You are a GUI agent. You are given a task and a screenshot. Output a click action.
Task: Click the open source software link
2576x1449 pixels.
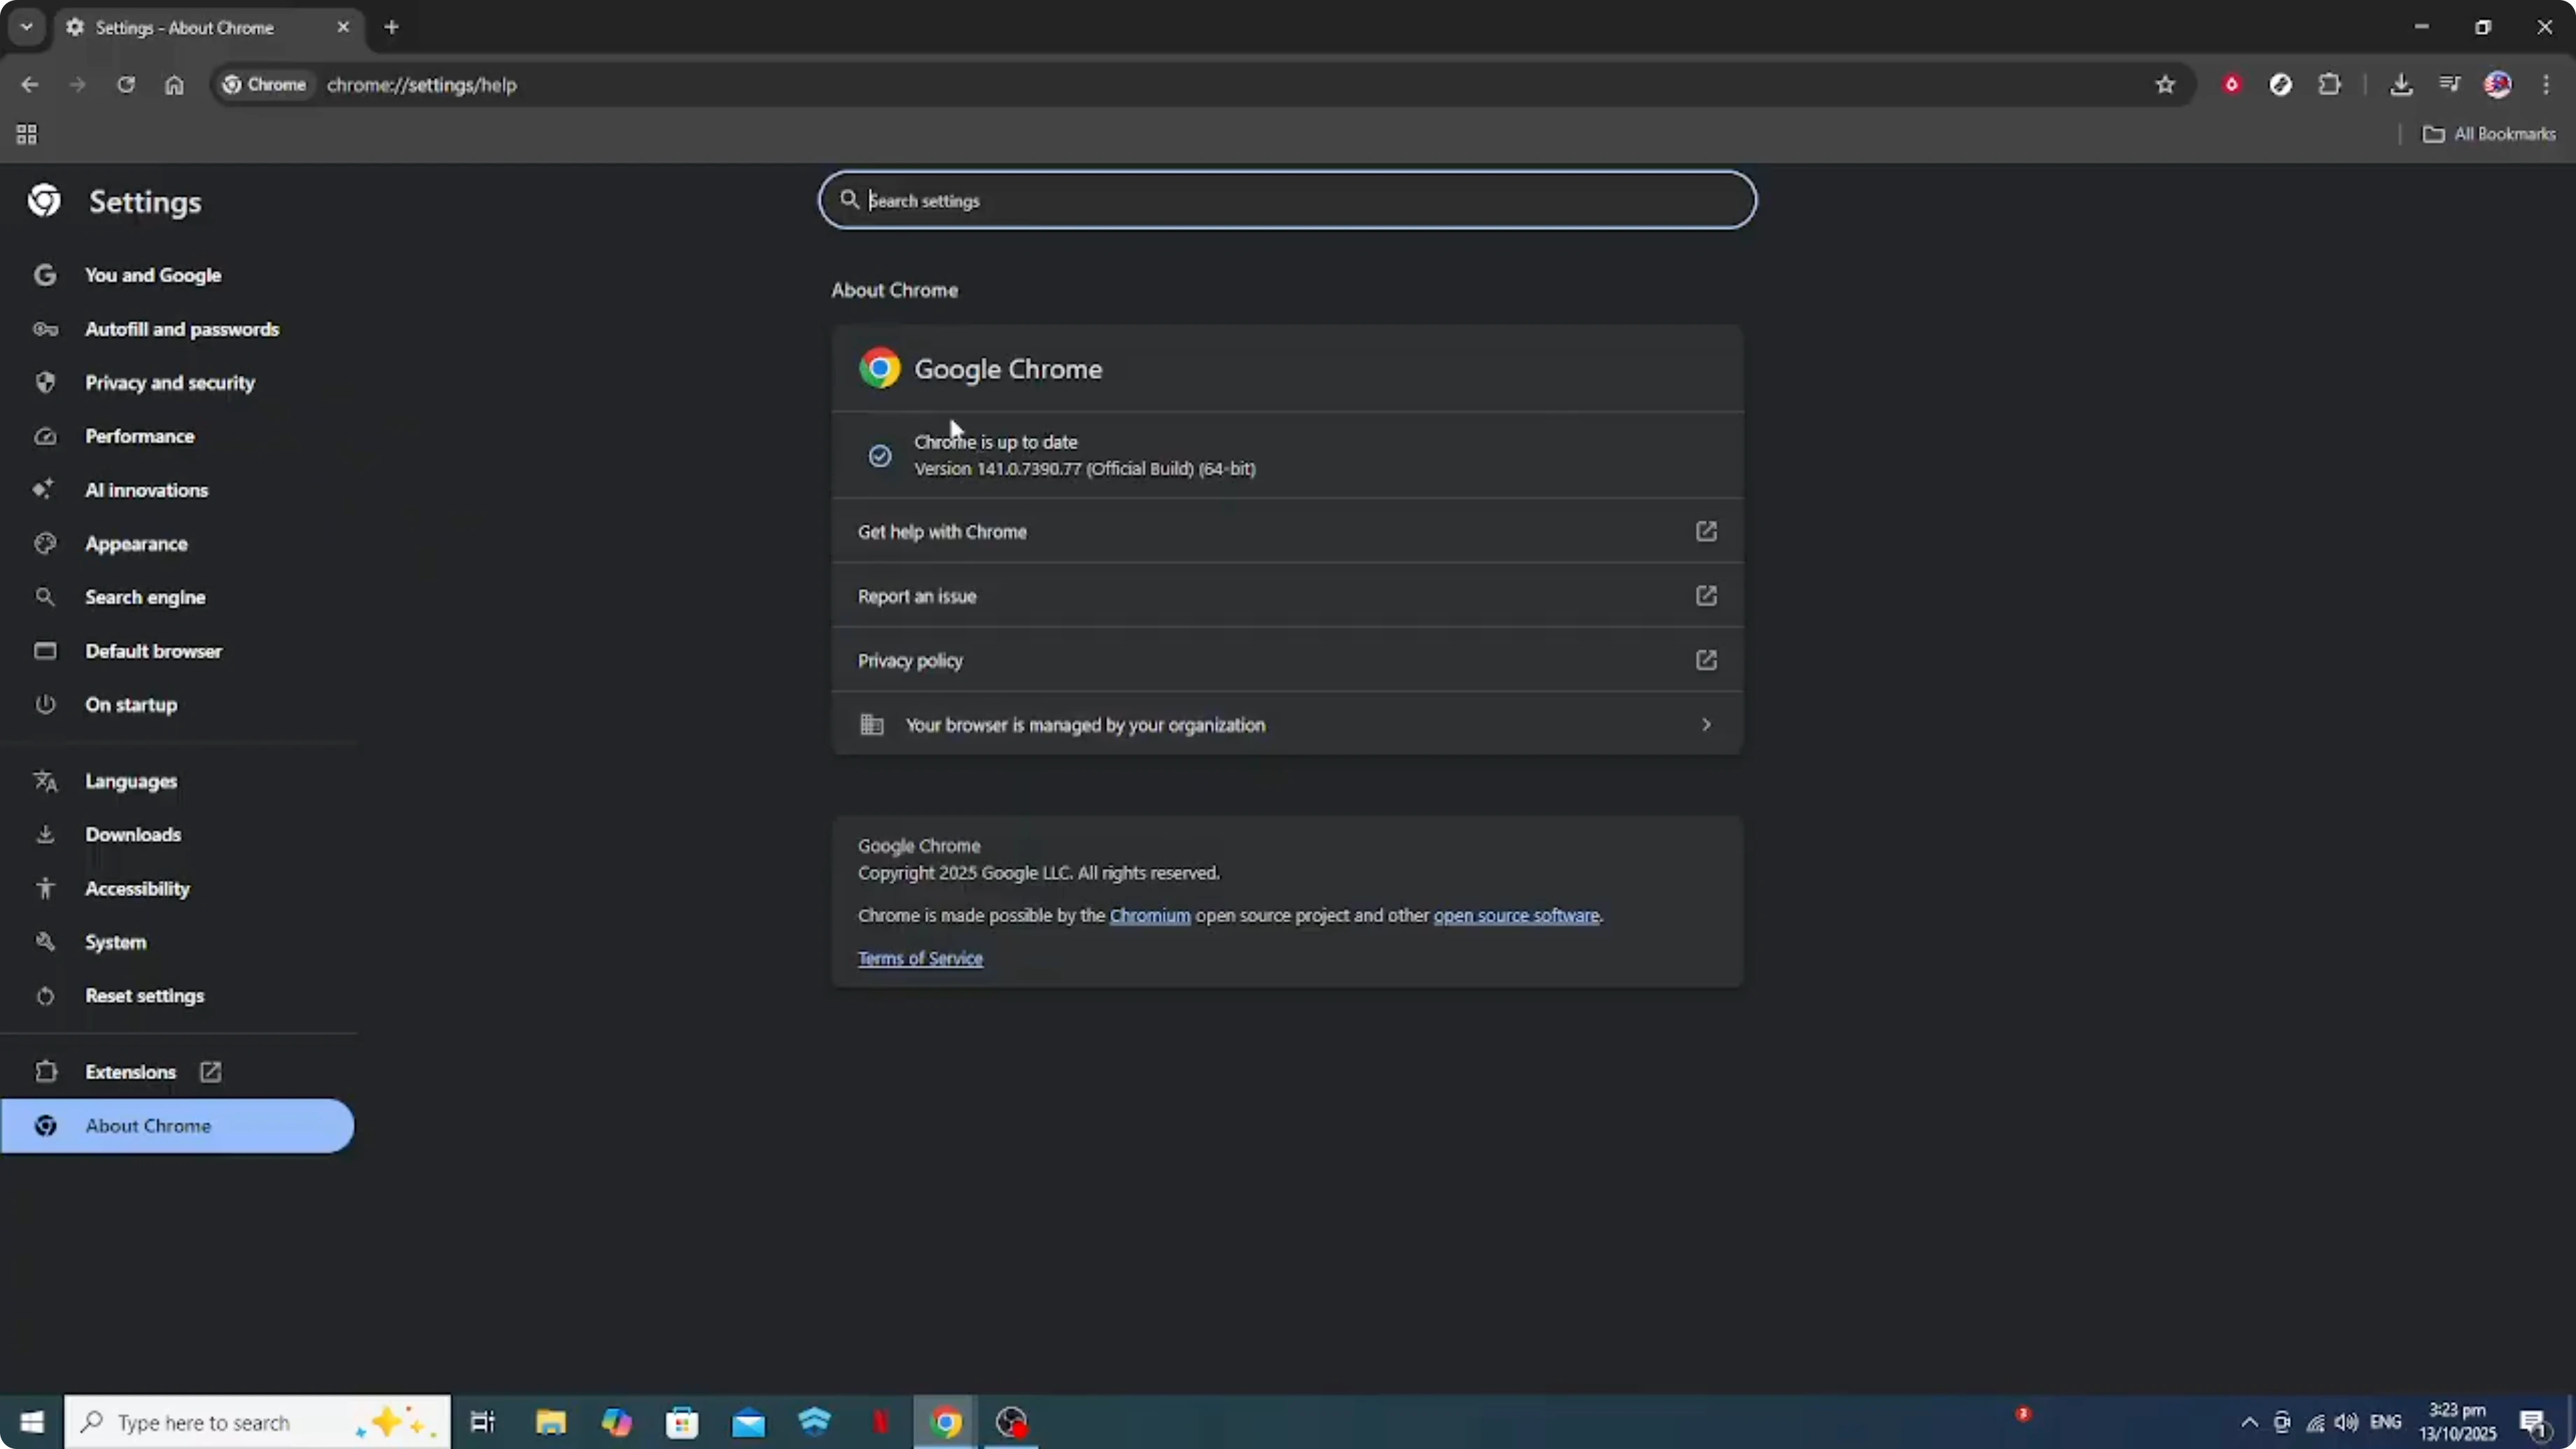coord(1516,916)
